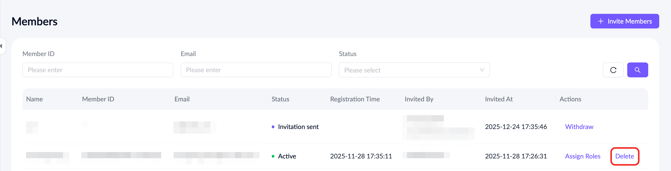Select the Active status cell

pyautogui.click(x=287, y=156)
